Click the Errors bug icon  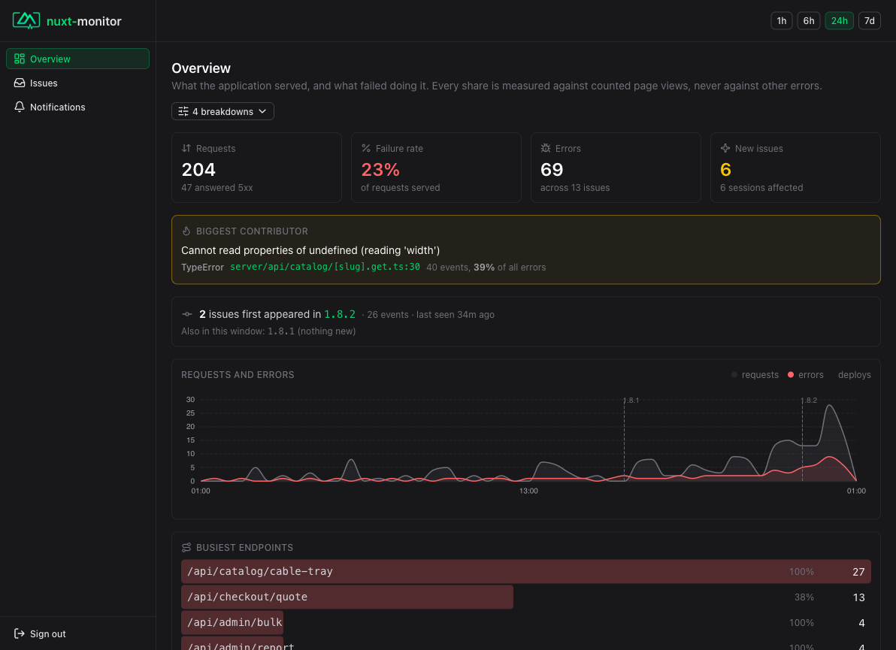point(546,148)
